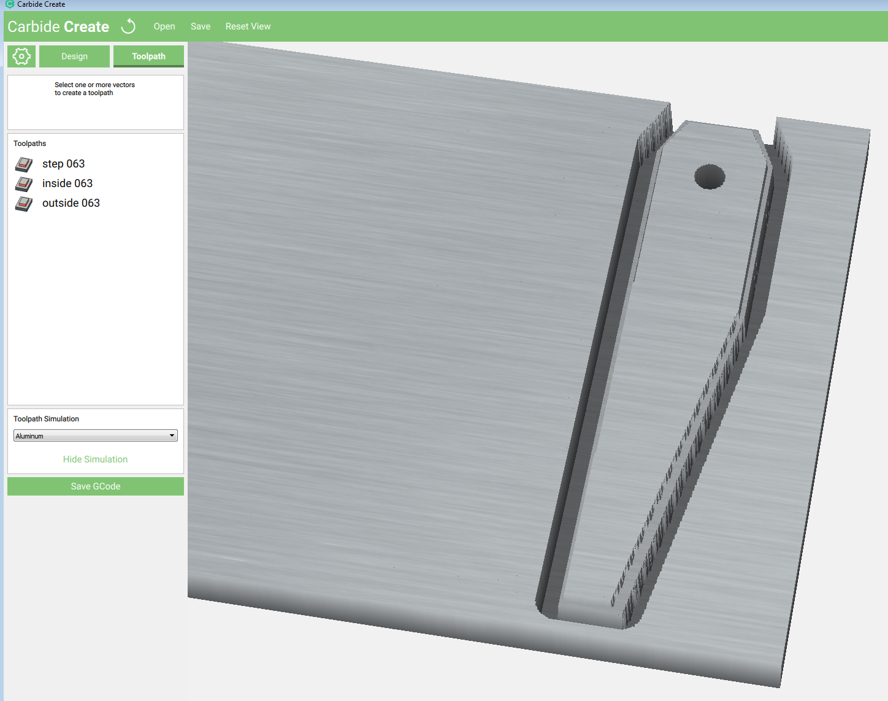Image resolution: width=888 pixels, height=701 pixels.
Task: Select the inside 063 toolpath label
Action: point(67,183)
